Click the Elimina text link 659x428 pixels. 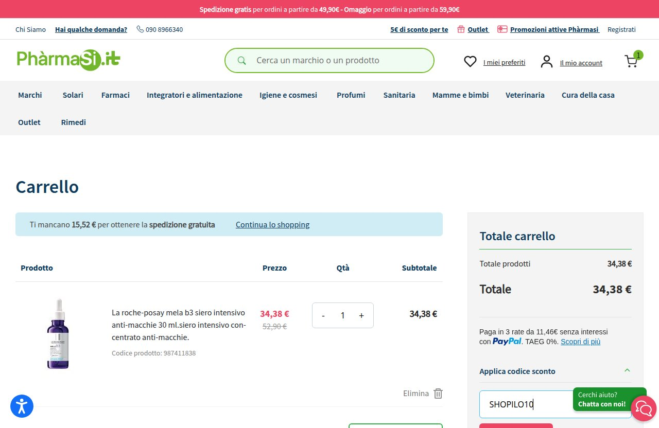click(x=416, y=393)
